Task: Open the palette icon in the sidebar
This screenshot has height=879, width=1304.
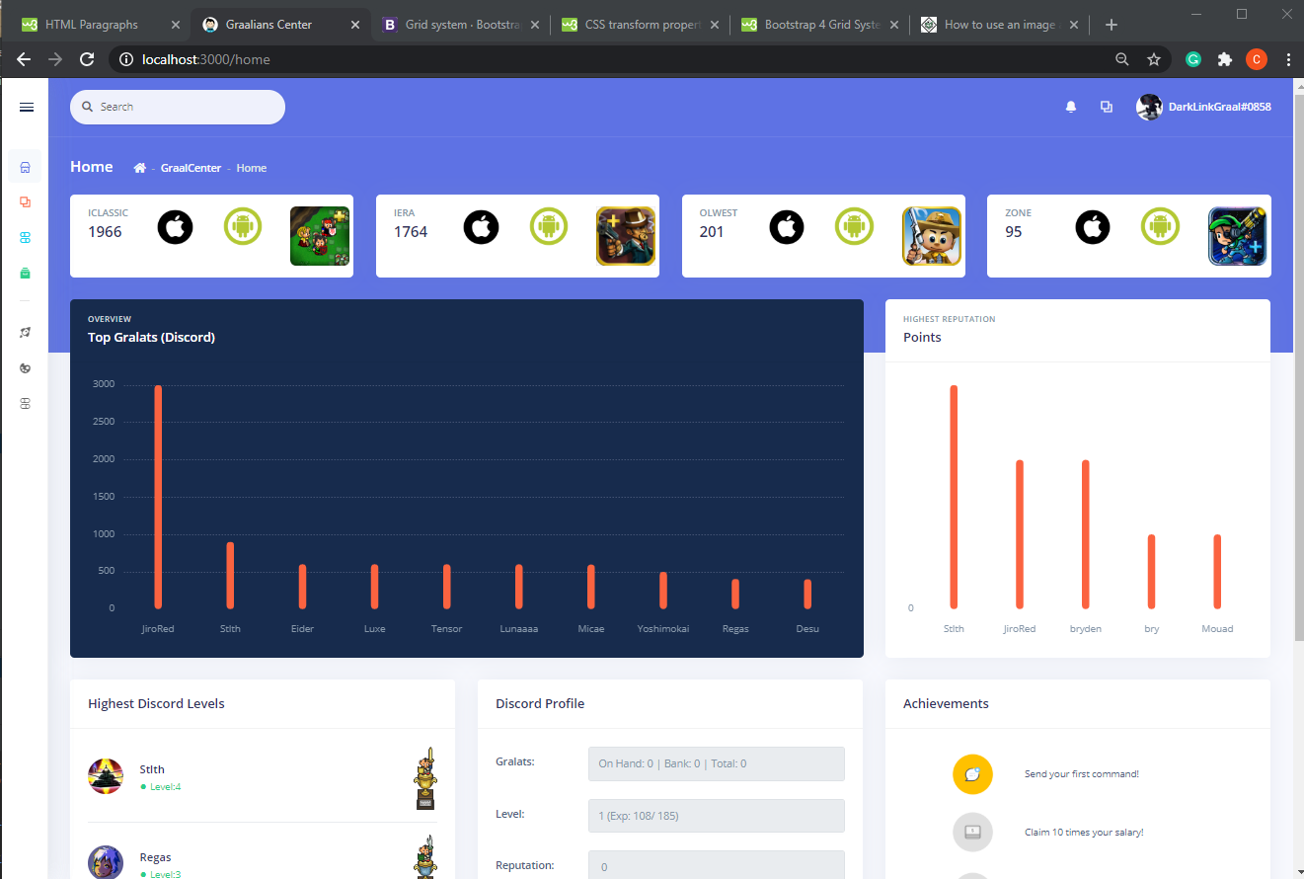Action: click(x=25, y=367)
